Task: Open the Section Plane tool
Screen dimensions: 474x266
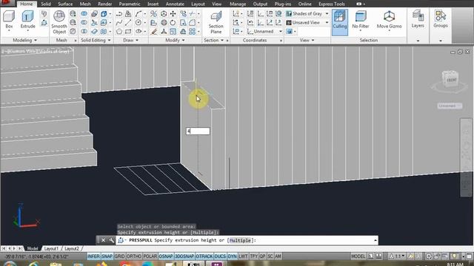Action: coord(216,22)
